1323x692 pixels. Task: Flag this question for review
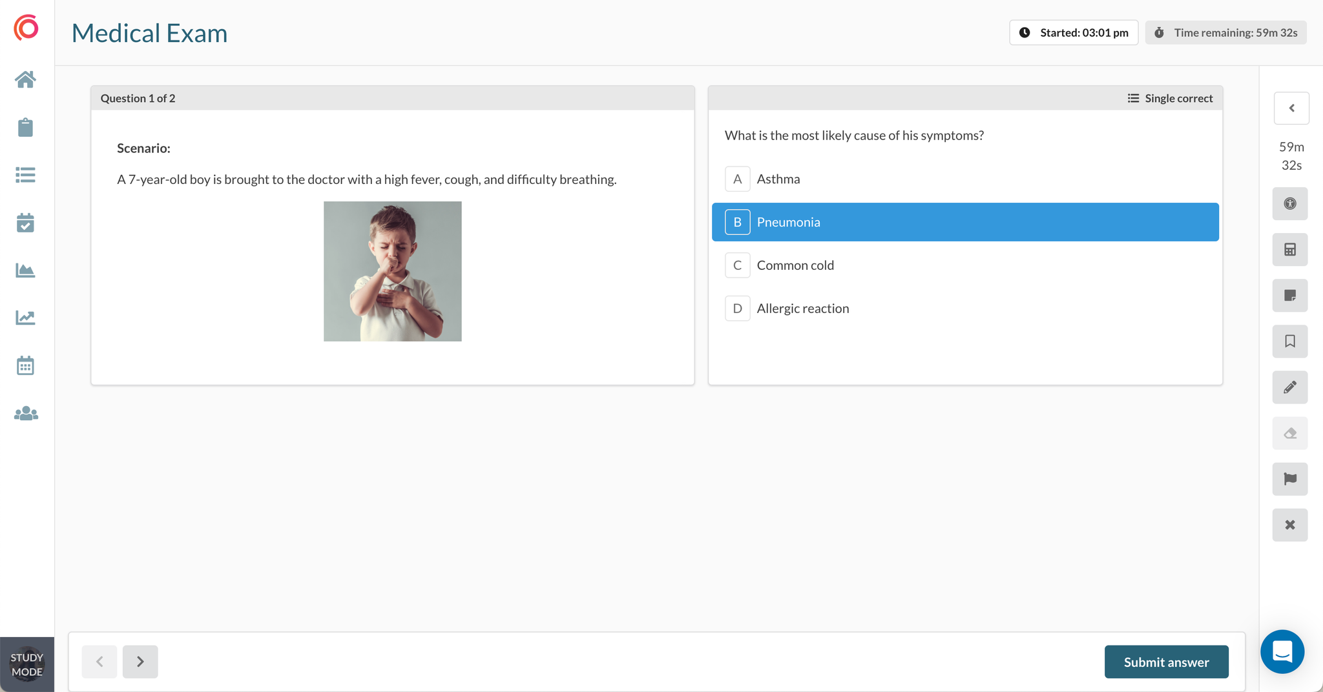click(x=1289, y=479)
